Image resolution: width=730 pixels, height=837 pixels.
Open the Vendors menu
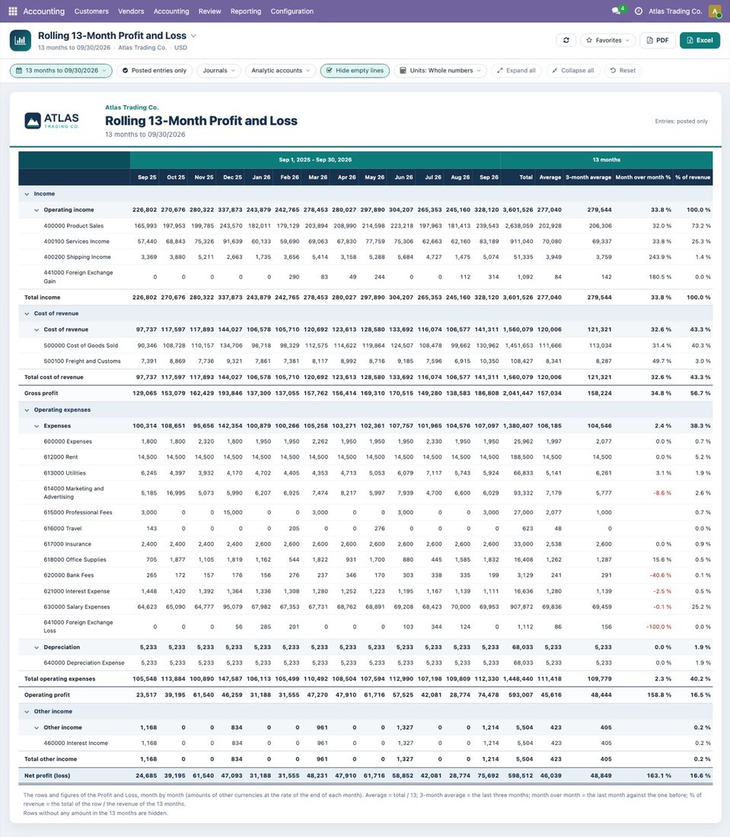[x=131, y=11]
